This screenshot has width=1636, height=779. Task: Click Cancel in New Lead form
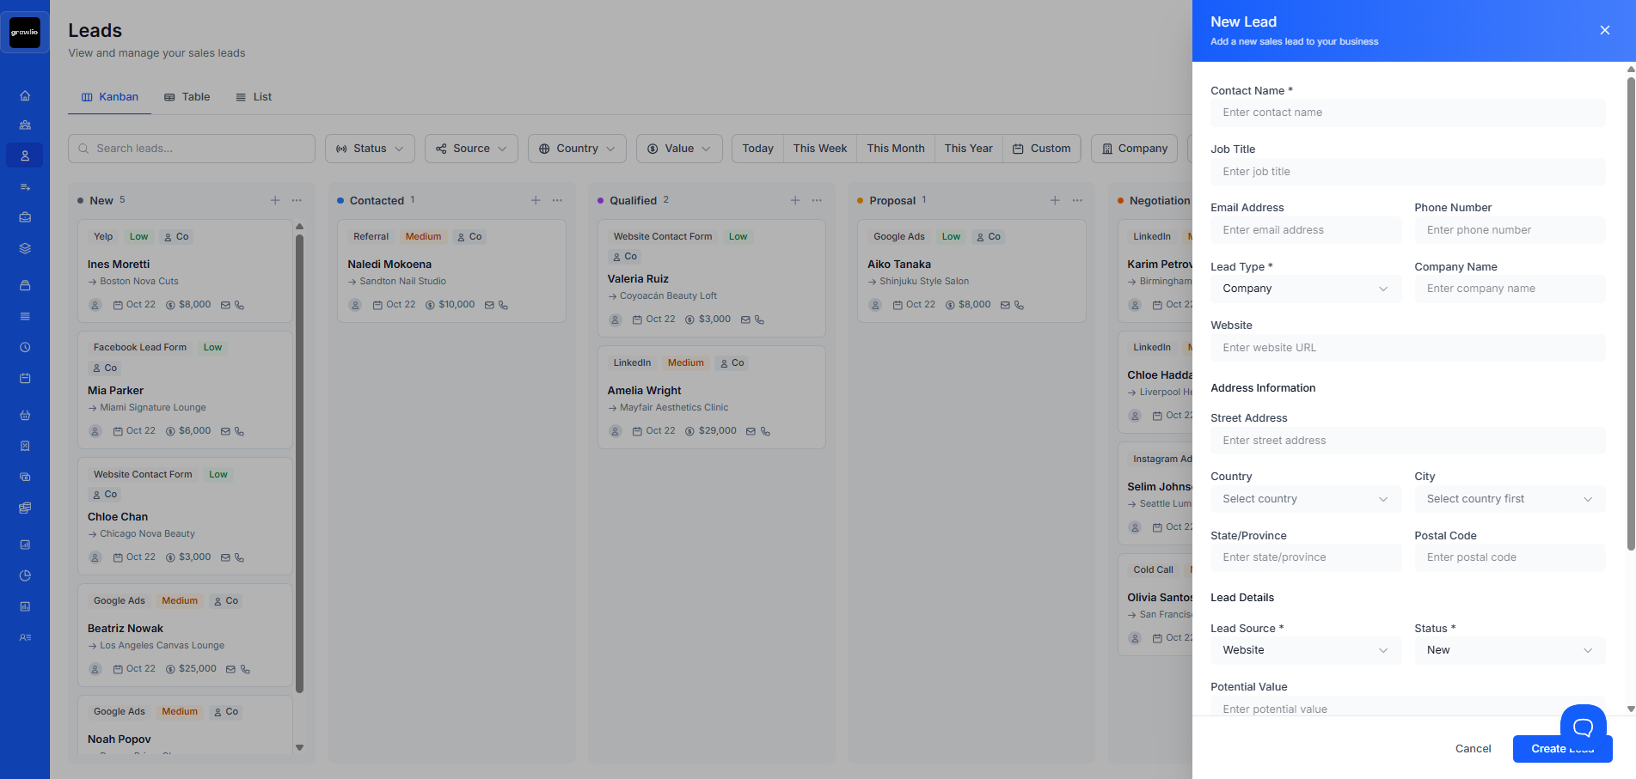[x=1473, y=749]
